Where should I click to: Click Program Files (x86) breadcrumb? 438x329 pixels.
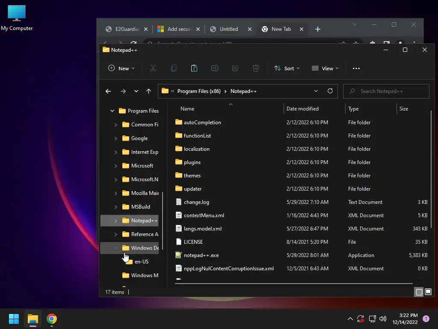click(199, 91)
